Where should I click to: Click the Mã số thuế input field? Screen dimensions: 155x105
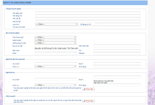click(88, 21)
